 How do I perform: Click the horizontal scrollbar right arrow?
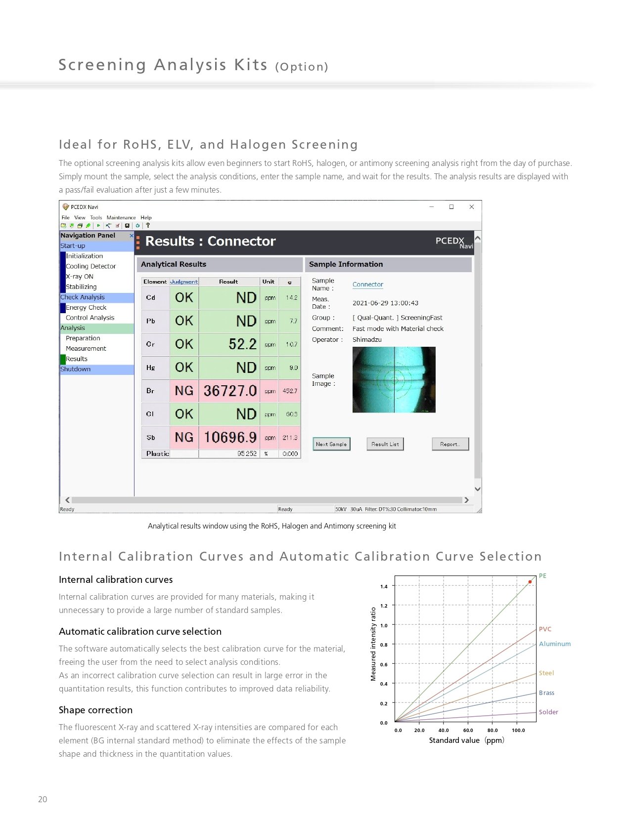466,500
